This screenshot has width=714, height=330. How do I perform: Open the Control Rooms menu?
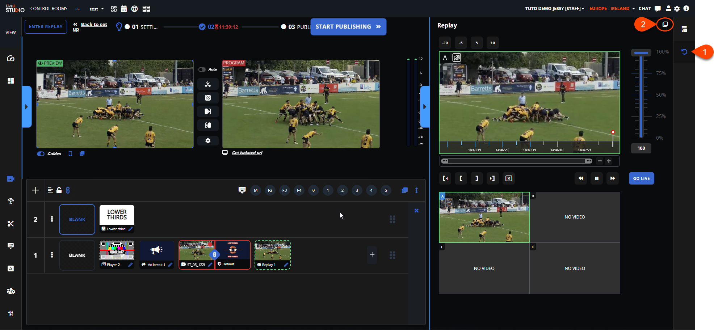tap(49, 9)
